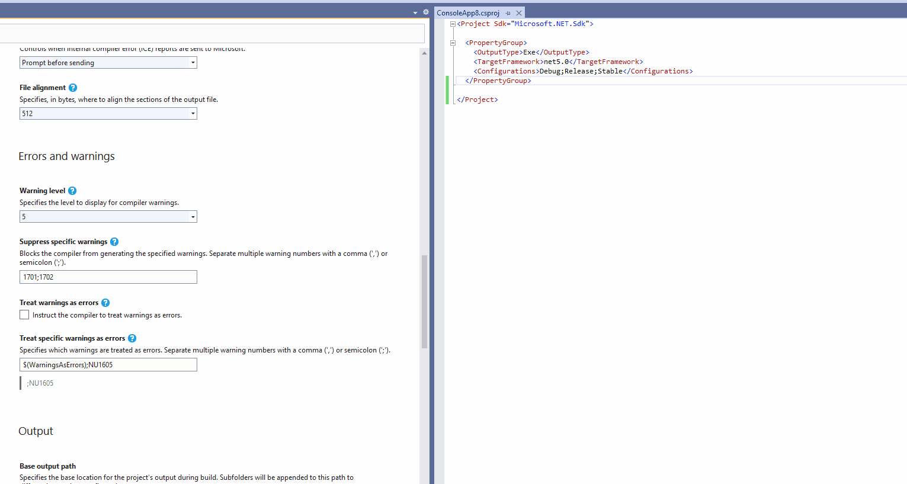Collapse the PropertyGroup element in the XML
Viewport: 907px width, 484px height.
[x=452, y=42]
